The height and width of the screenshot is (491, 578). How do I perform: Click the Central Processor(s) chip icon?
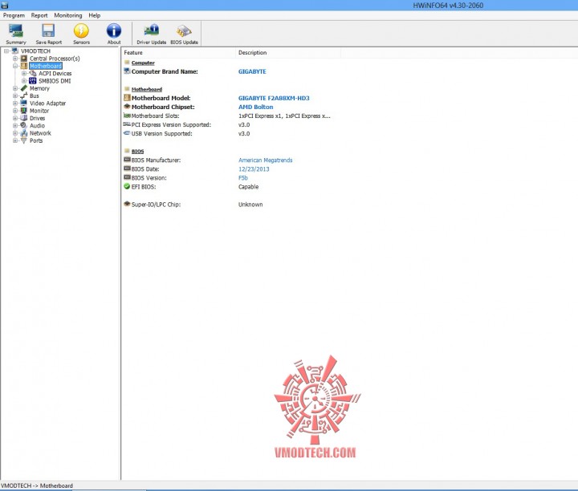tap(24, 59)
